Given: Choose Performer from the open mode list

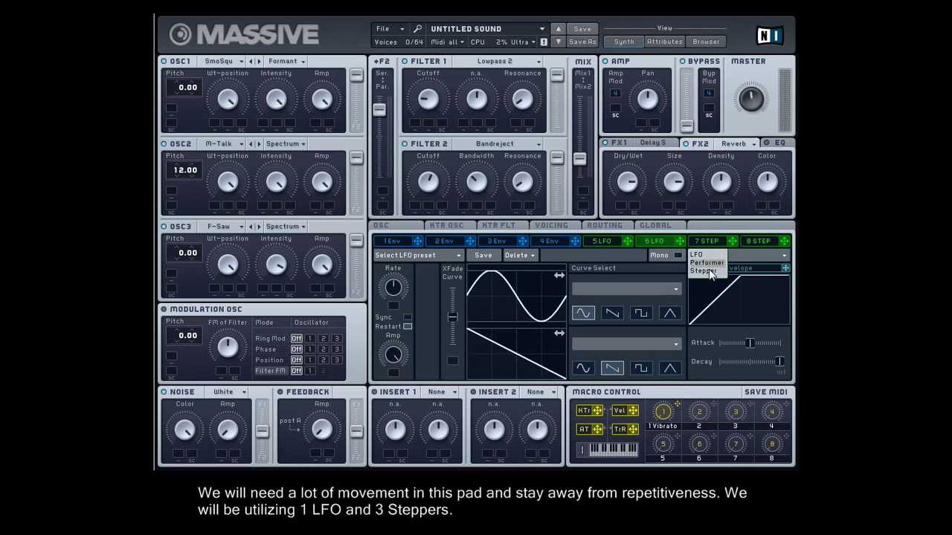Looking at the screenshot, I should [x=707, y=263].
